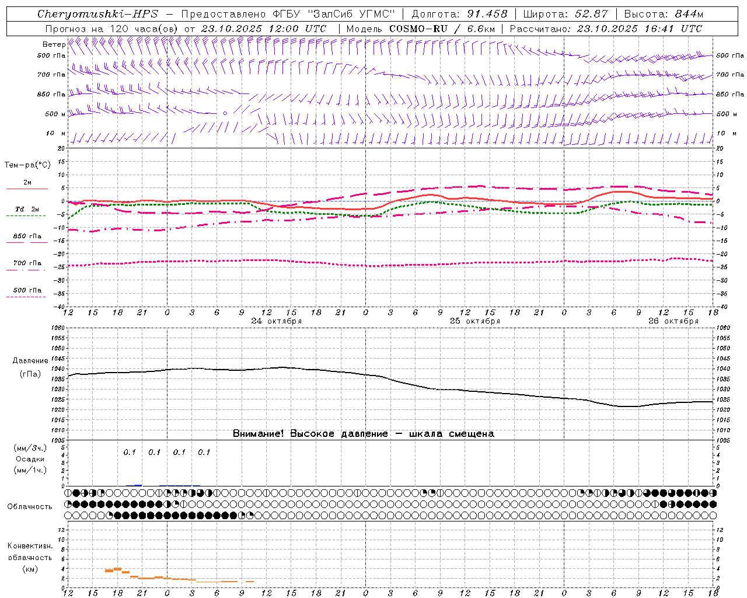Click the Внимание! Высокое давление warning text
The image size is (747, 598).
pos(364,433)
